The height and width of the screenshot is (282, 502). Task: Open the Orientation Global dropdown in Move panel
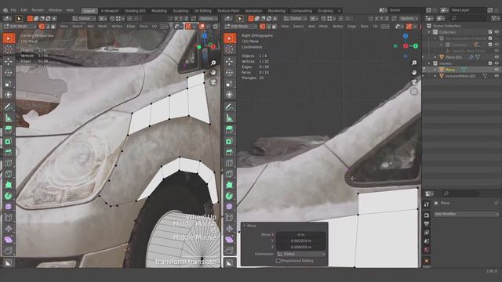point(301,254)
